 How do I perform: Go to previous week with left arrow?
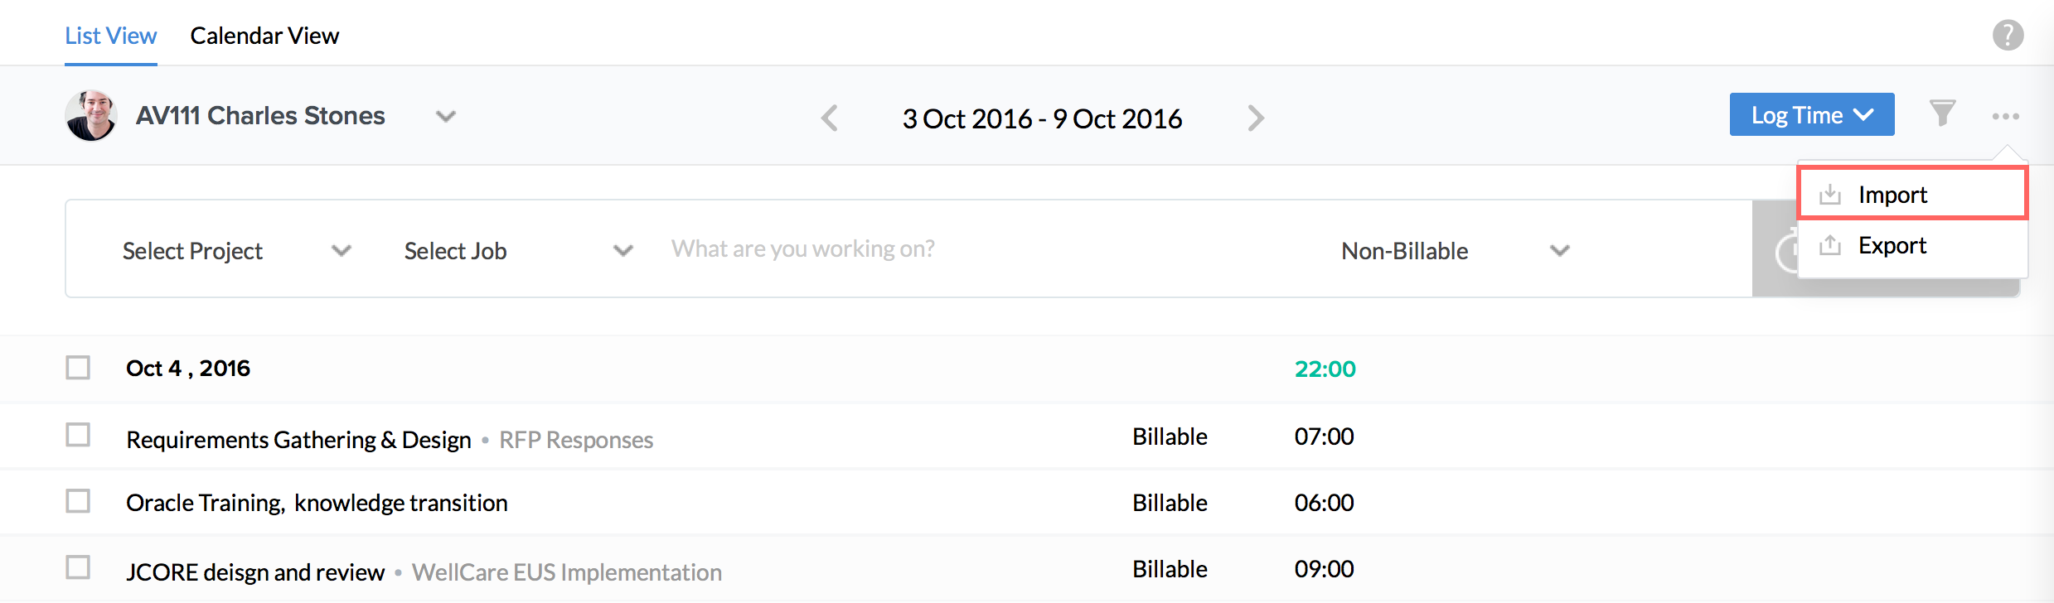830,118
